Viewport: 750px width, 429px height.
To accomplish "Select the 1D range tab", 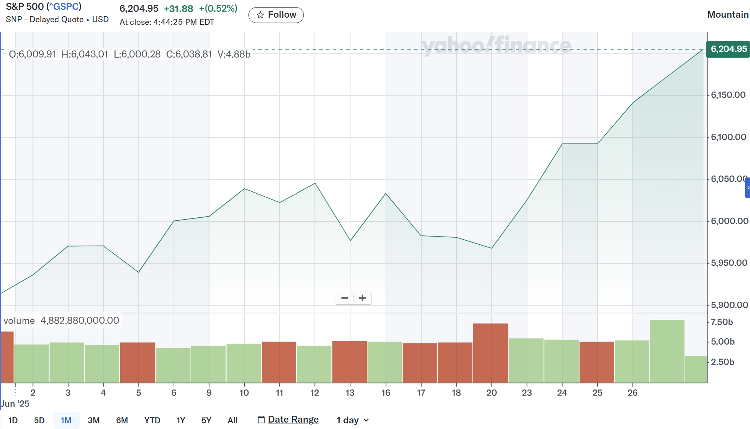I will click(x=13, y=420).
